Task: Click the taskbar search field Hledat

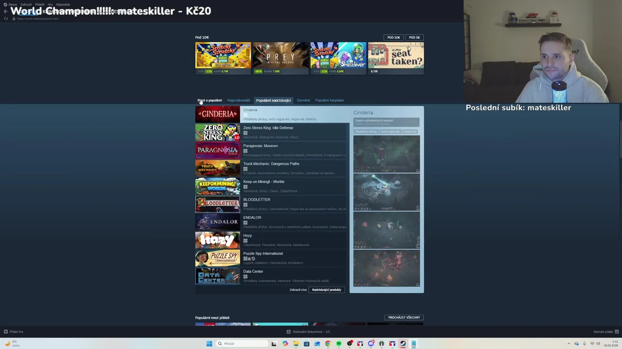Action: coord(242,344)
